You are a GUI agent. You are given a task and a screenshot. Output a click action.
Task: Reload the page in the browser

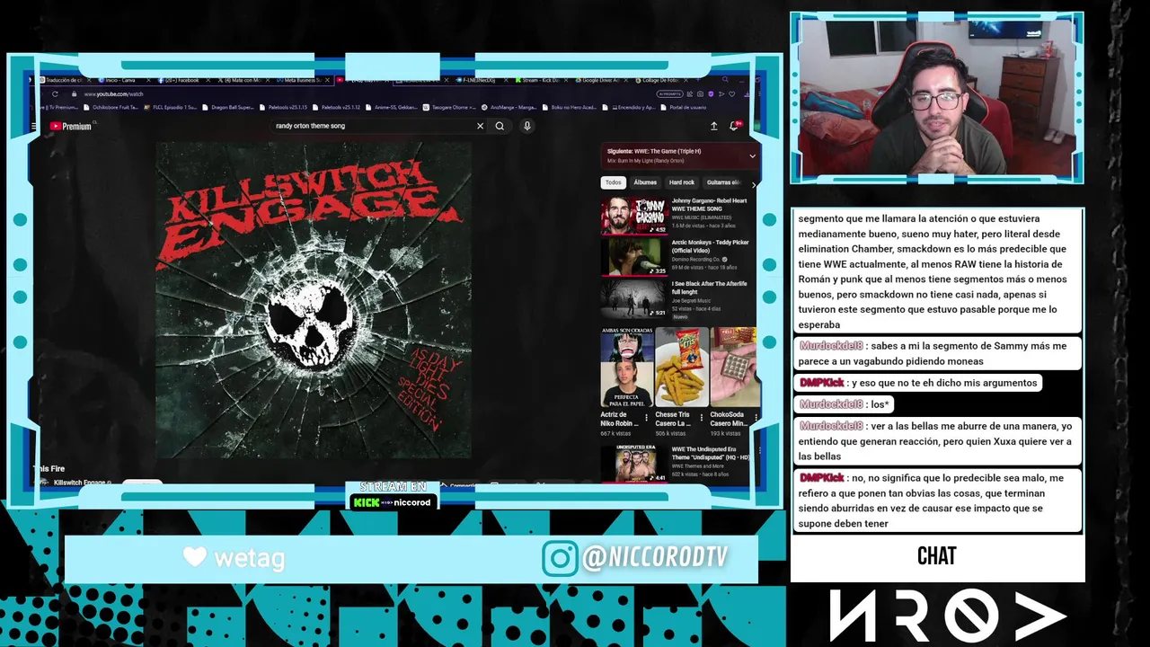pyautogui.click(x=55, y=93)
